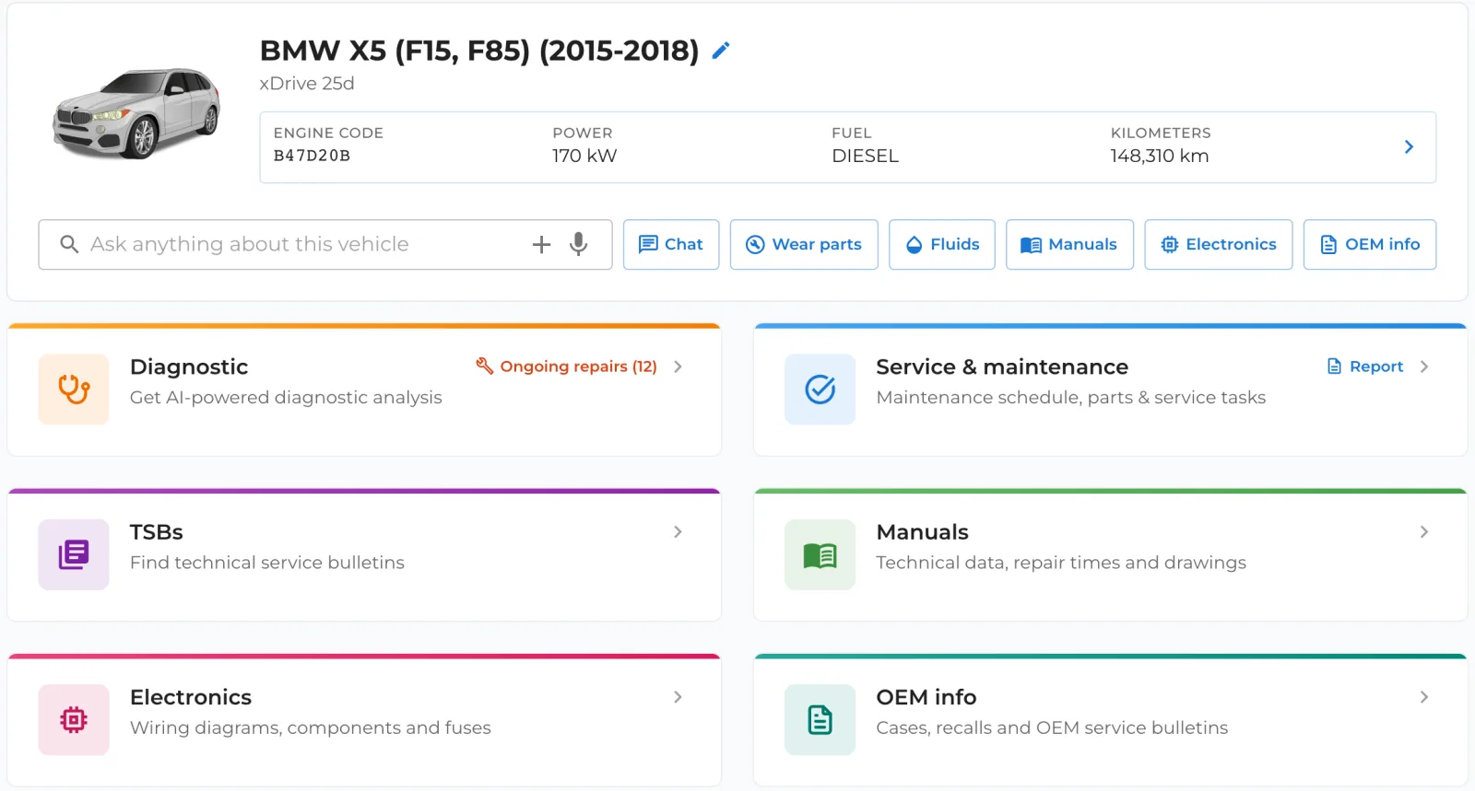The image size is (1475, 791).
Task: Expand the Manuals card chevron
Action: [1424, 532]
